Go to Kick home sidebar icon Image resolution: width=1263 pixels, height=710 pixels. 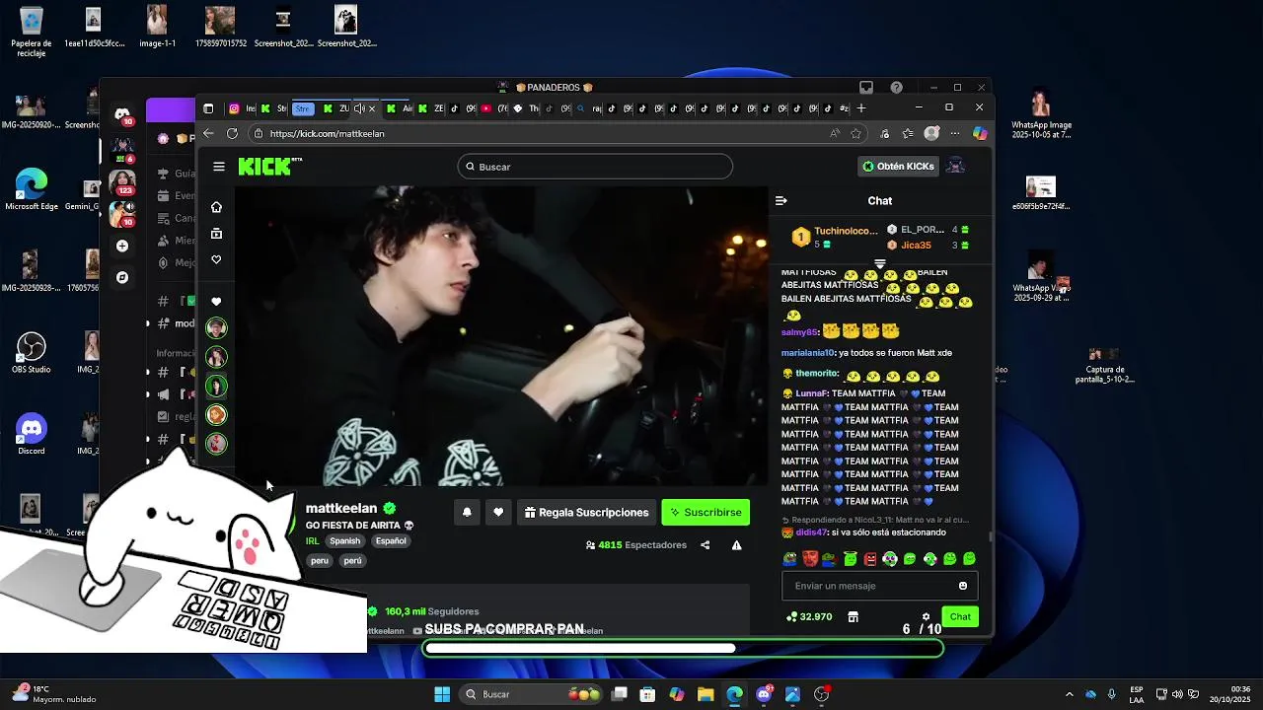pyautogui.click(x=216, y=207)
